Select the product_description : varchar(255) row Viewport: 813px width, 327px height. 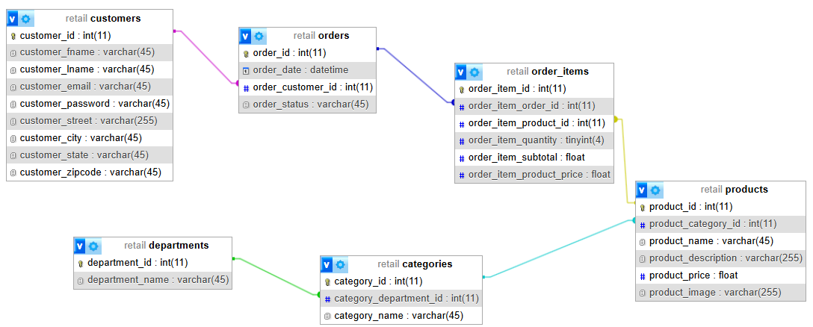(720, 258)
